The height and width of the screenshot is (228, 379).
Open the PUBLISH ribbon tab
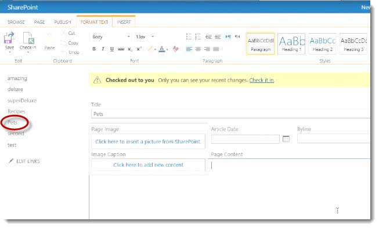[x=63, y=22]
